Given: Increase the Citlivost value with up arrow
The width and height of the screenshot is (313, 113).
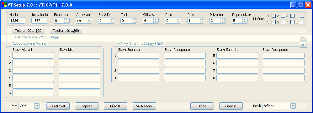Looking at the screenshot, I should tap(156, 19).
